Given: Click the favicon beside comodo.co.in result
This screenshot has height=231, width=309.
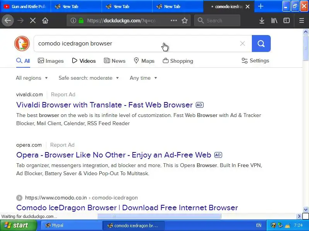Looking at the screenshot, I should pos(19,198).
